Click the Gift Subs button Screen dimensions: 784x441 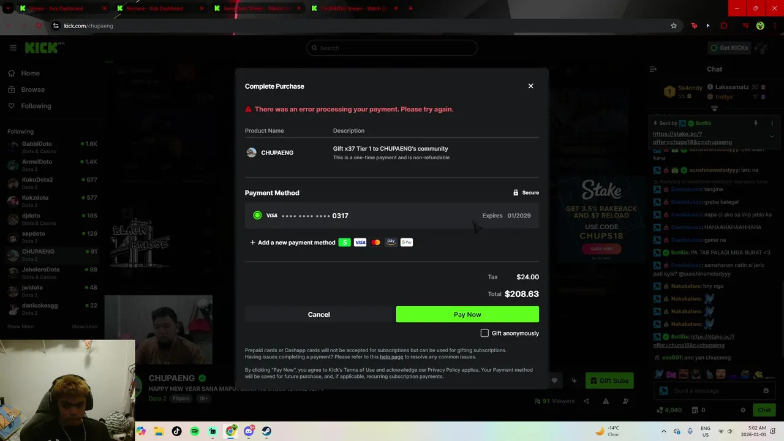[609, 380]
